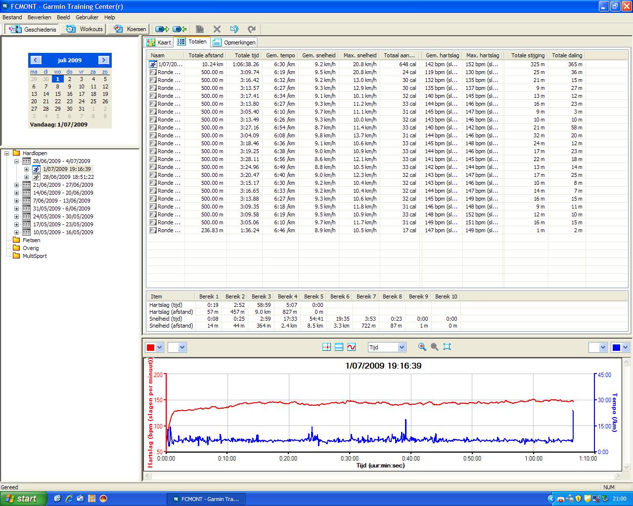Expand the 14/06/2009 - 20/06/2009 week
The width and height of the screenshot is (633, 506).
(x=17, y=193)
